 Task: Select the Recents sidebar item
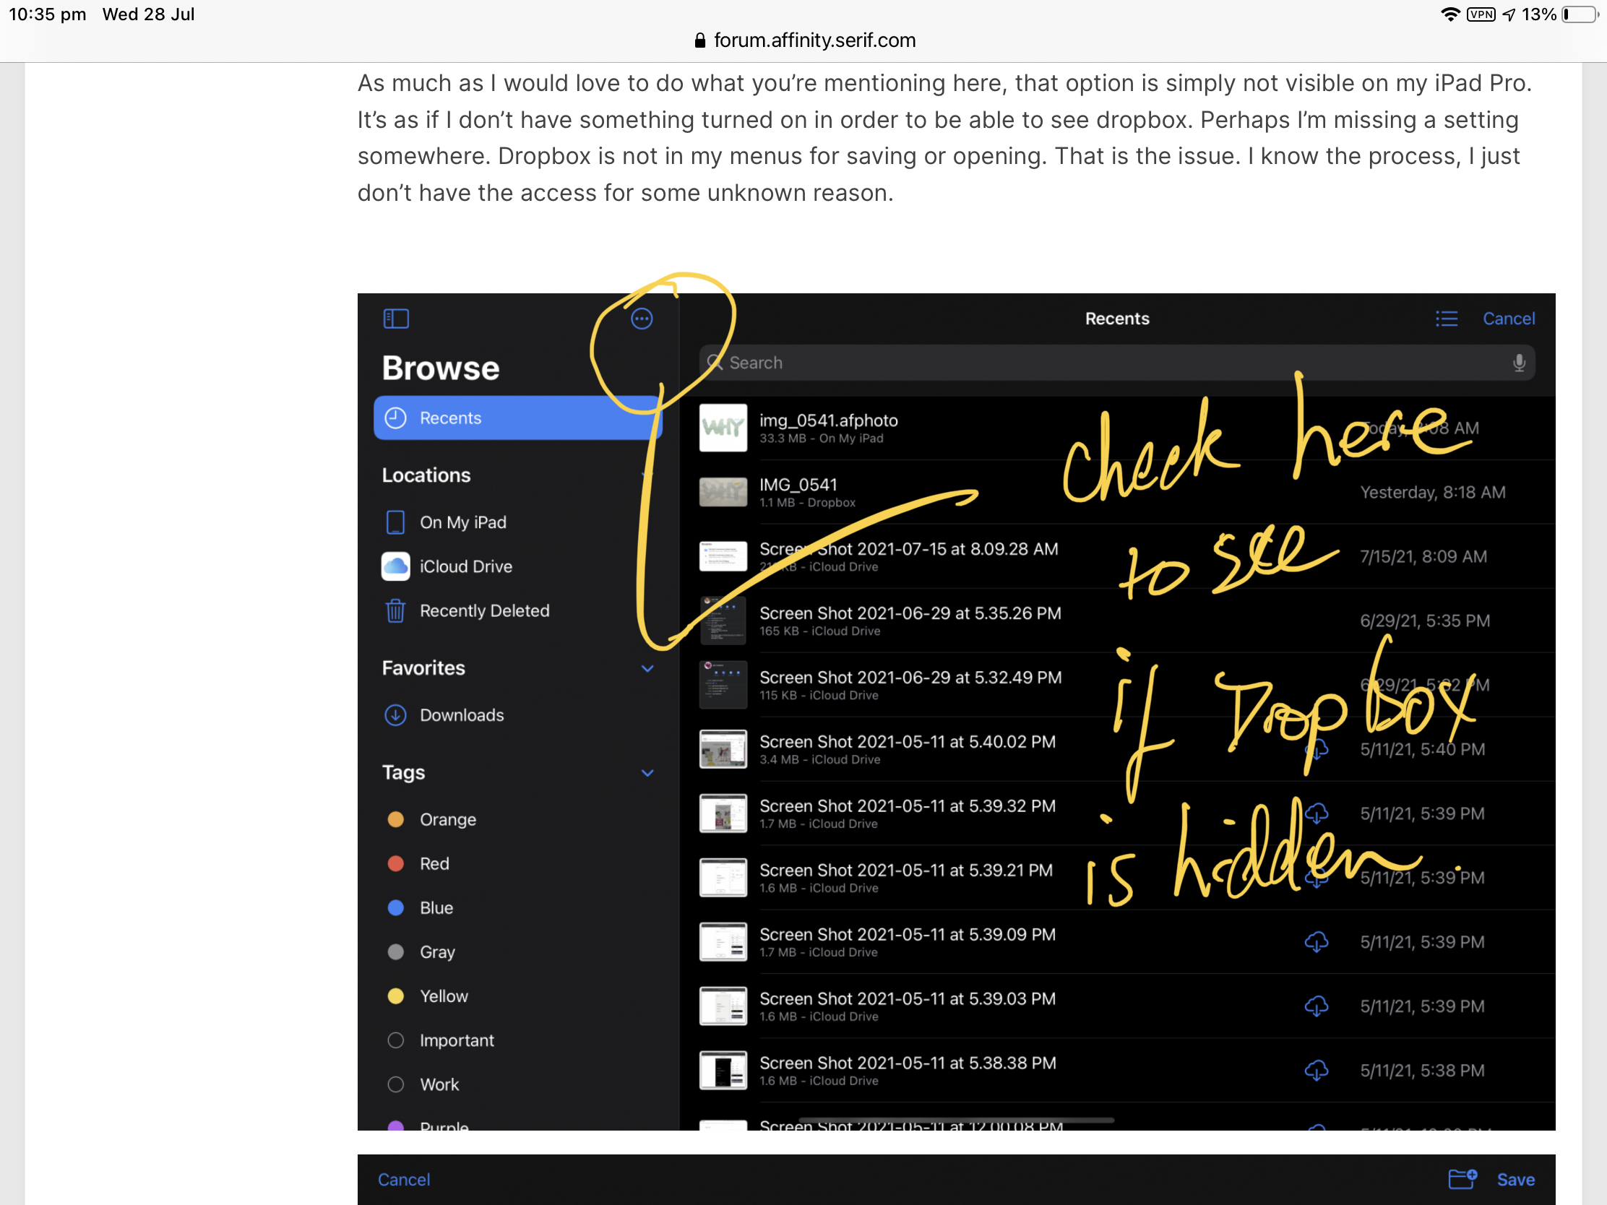coord(517,418)
